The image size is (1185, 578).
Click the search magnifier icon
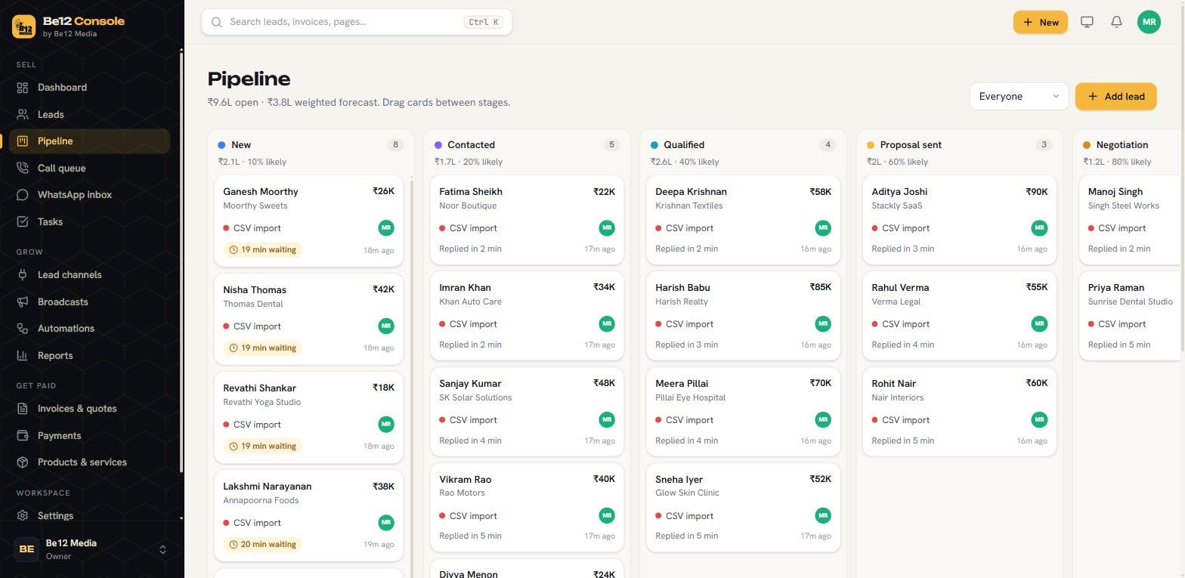click(x=217, y=22)
